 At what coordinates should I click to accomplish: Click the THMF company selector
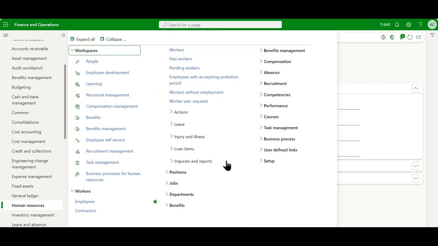click(x=385, y=25)
